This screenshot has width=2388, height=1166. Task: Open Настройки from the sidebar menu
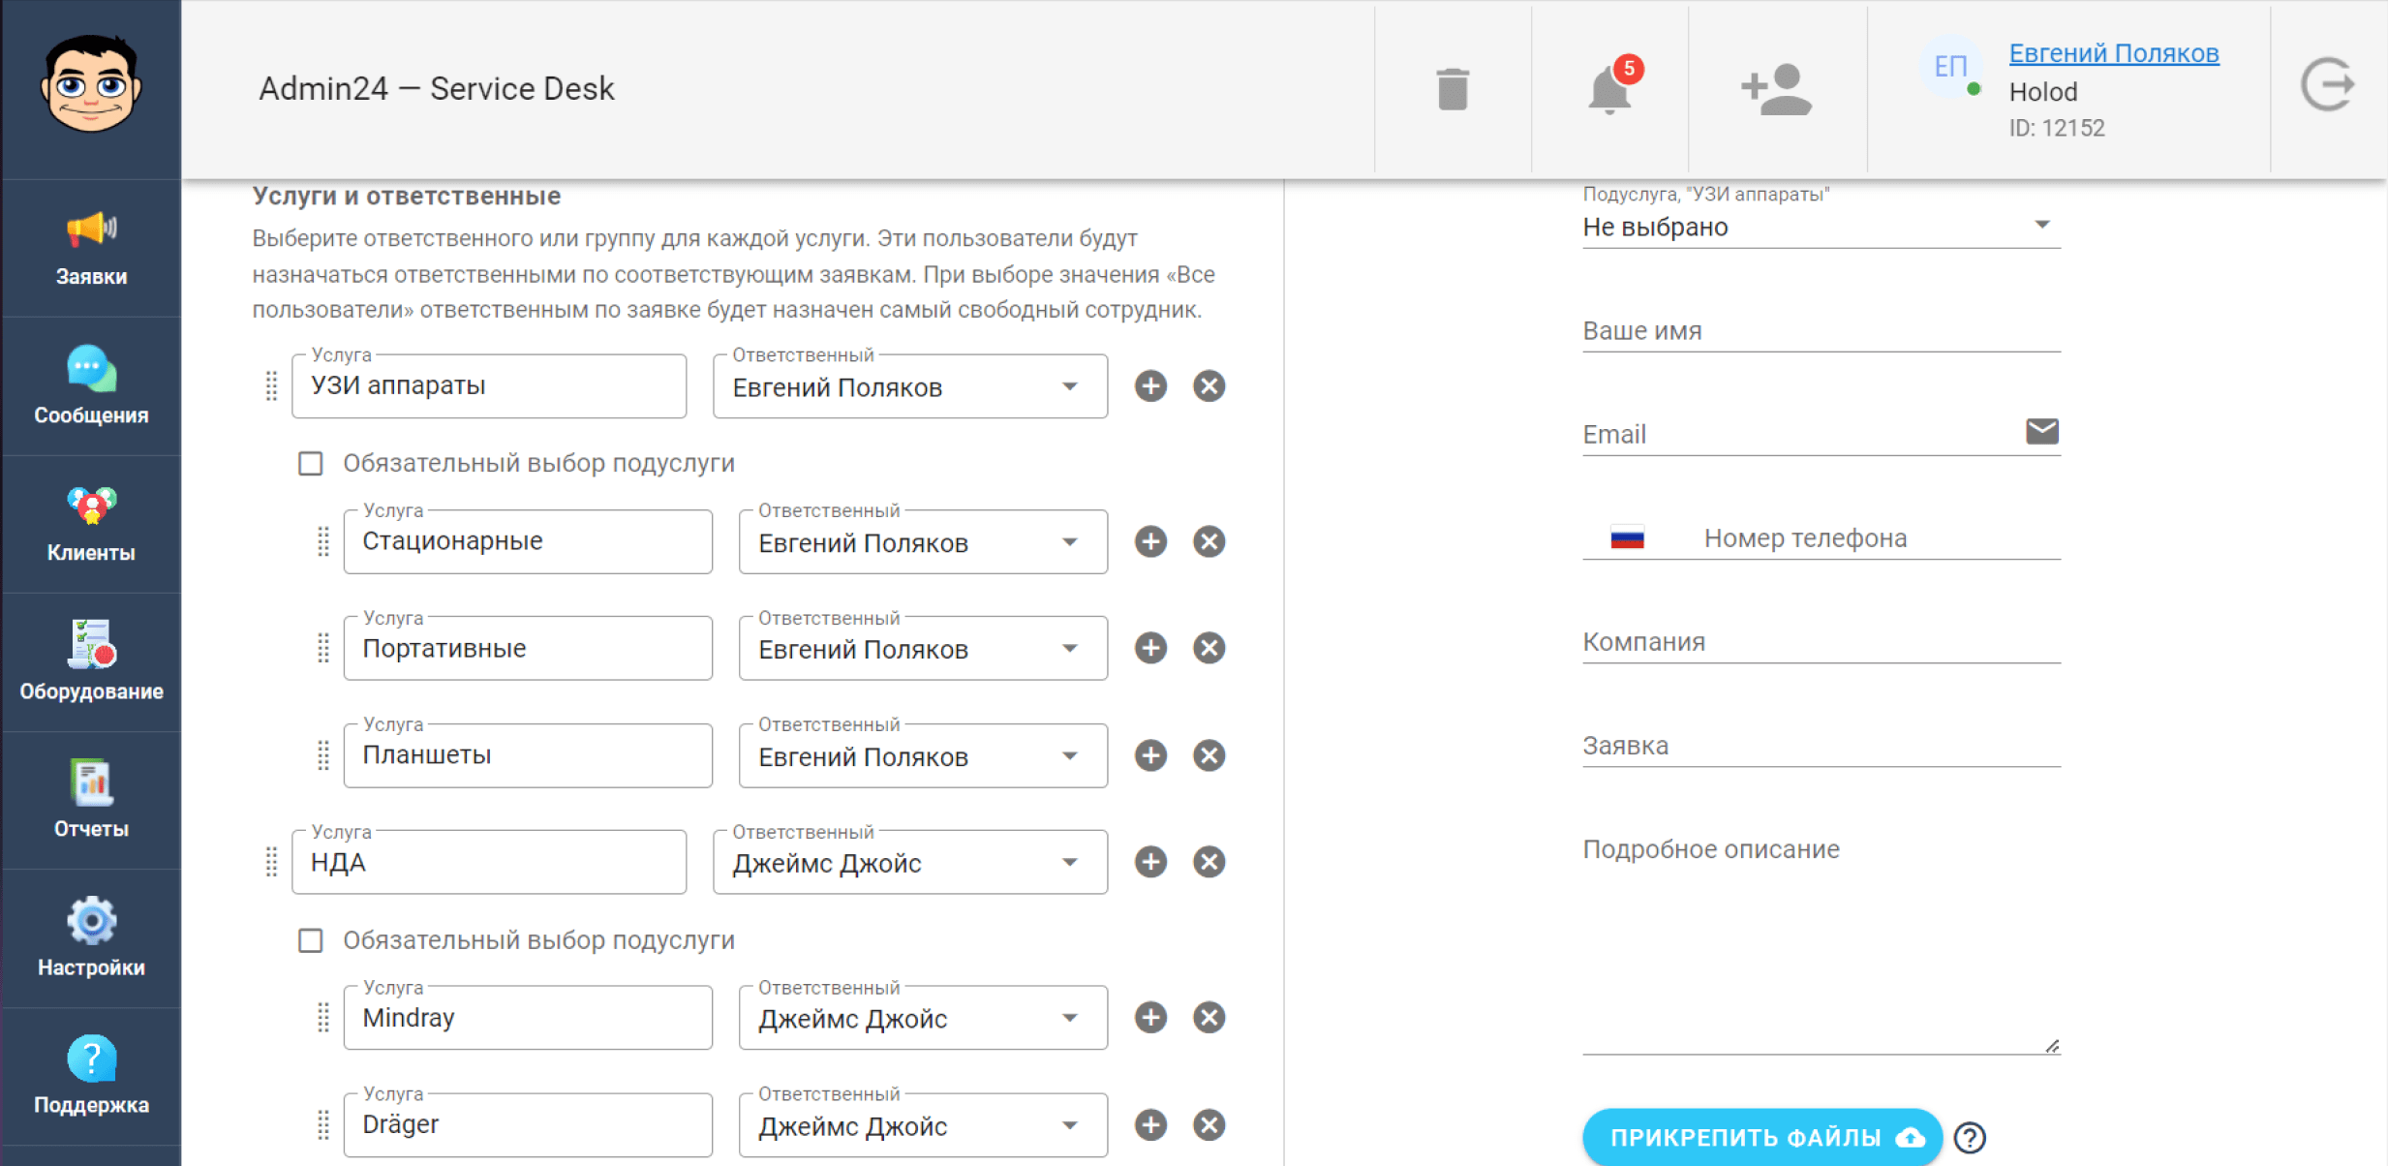[90, 936]
